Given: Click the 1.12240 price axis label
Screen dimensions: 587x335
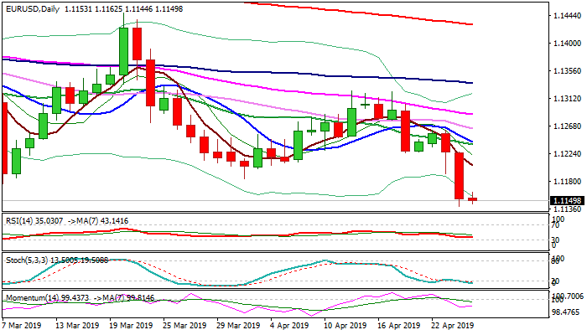Looking at the screenshot, I should click(x=566, y=153).
